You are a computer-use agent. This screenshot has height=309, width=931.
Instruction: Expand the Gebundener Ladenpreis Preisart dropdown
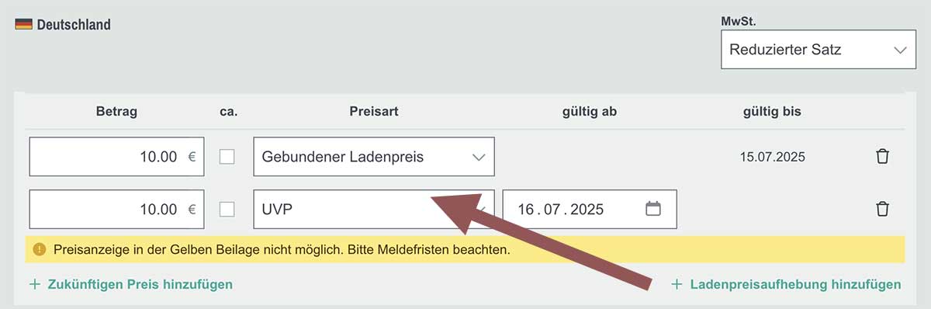point(374,157)
